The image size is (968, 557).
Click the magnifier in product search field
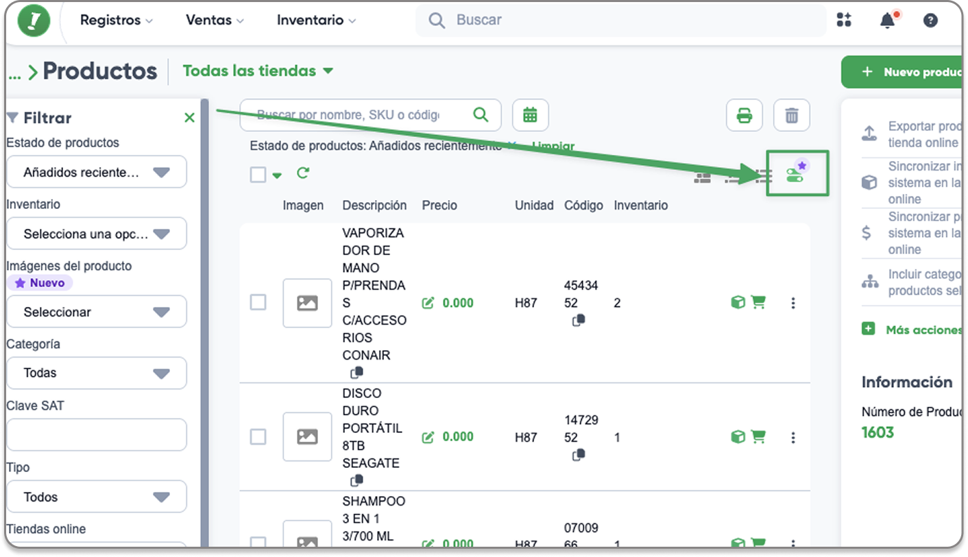(x=481, y=114)
